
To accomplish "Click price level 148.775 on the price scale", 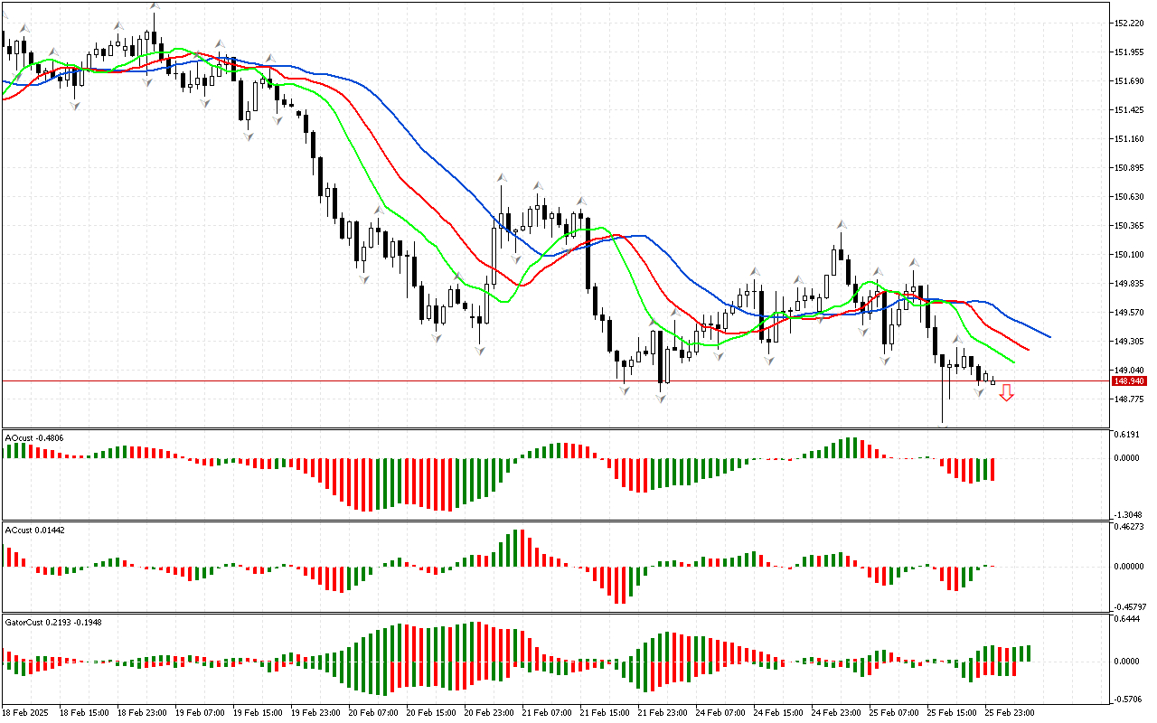I will click(1130, 399).
